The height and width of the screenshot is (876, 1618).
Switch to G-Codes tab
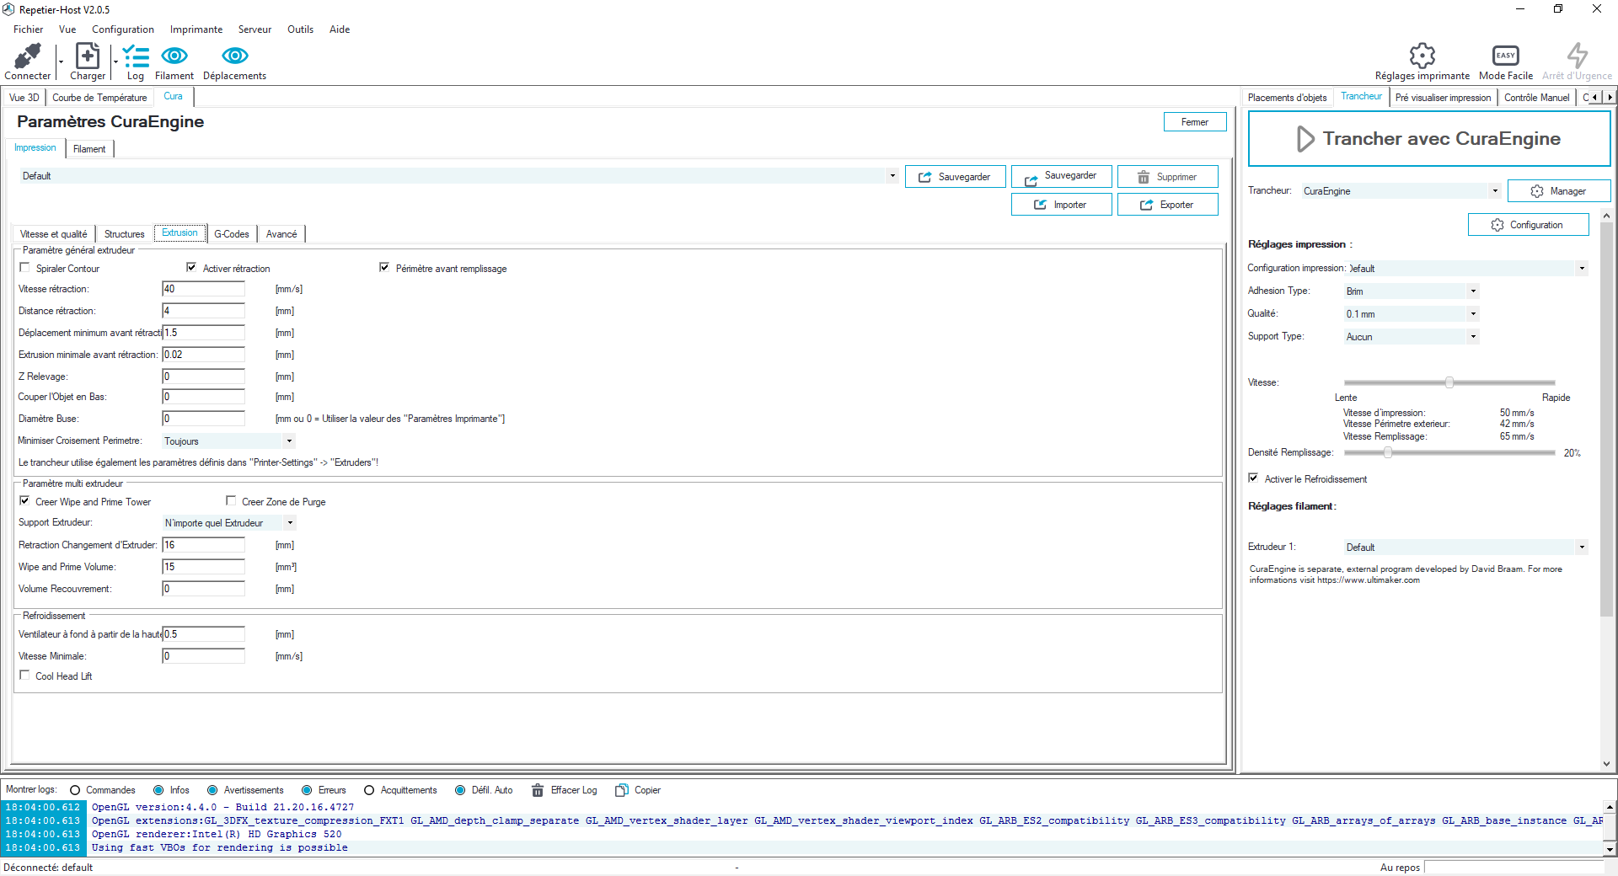tap(232, 234)
